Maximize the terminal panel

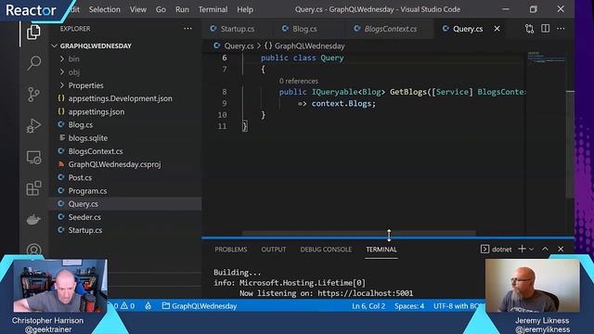545,249
